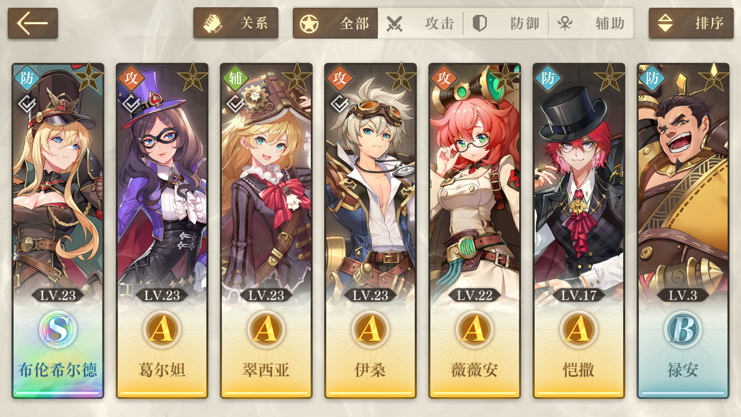Click the S rank badge of 布伦希尔德

click(58, 329)
